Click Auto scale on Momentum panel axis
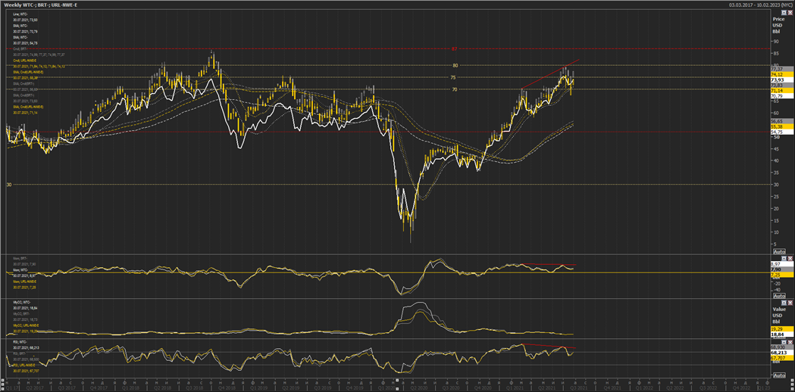Image resolution: width=795 pixels, height=392 pixels. 779,297
